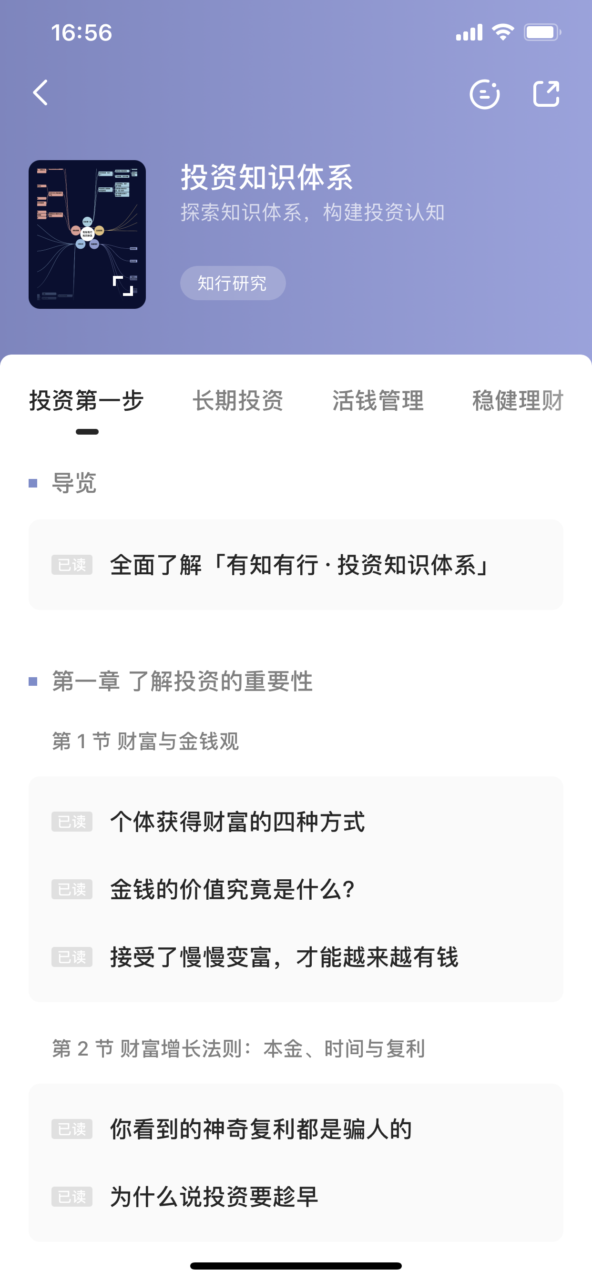The height and width of the screenshot is (1281, 592).
Task: Open article 个体获得财富的四种方式
Action: pyautogui.click(x=237, y=822)
